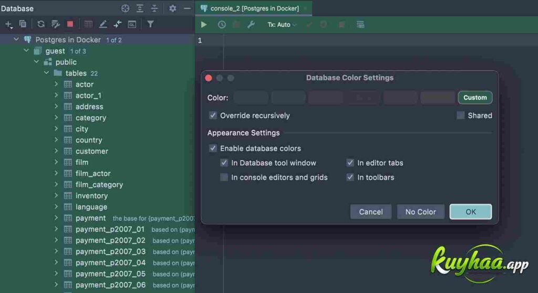This screenshot has height=293, width=538.
Task: Select the payment_p2007_03 table row
Action: (97, 251)
